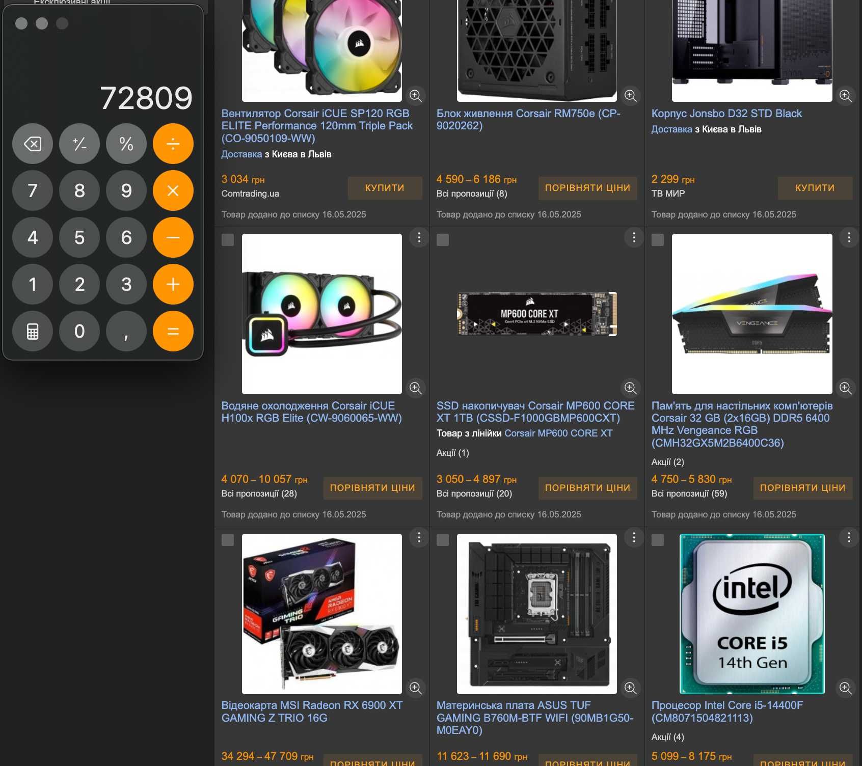Open Процесор Intel Core i5-14400F link
The height and width of the screenshot is (766, 862).
pyautogui.click(x=727, y=712)
